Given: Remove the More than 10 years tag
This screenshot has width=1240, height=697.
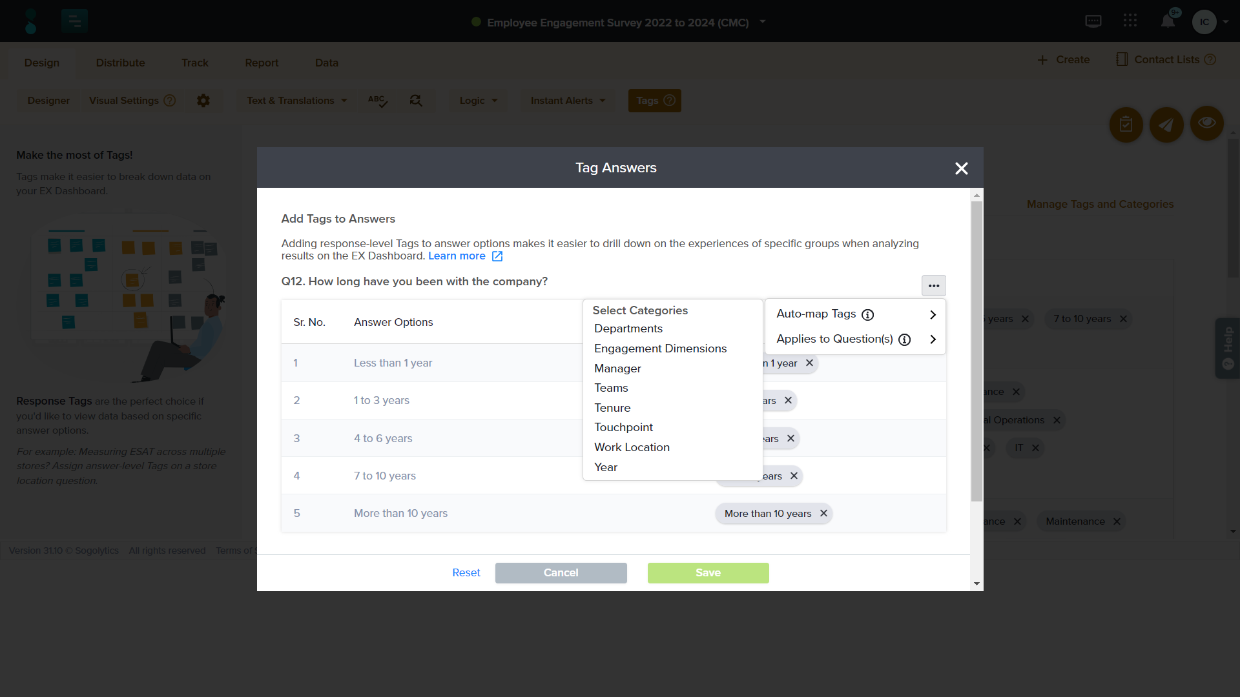Looking at the screenshot, I should click(x=823, y=514).
